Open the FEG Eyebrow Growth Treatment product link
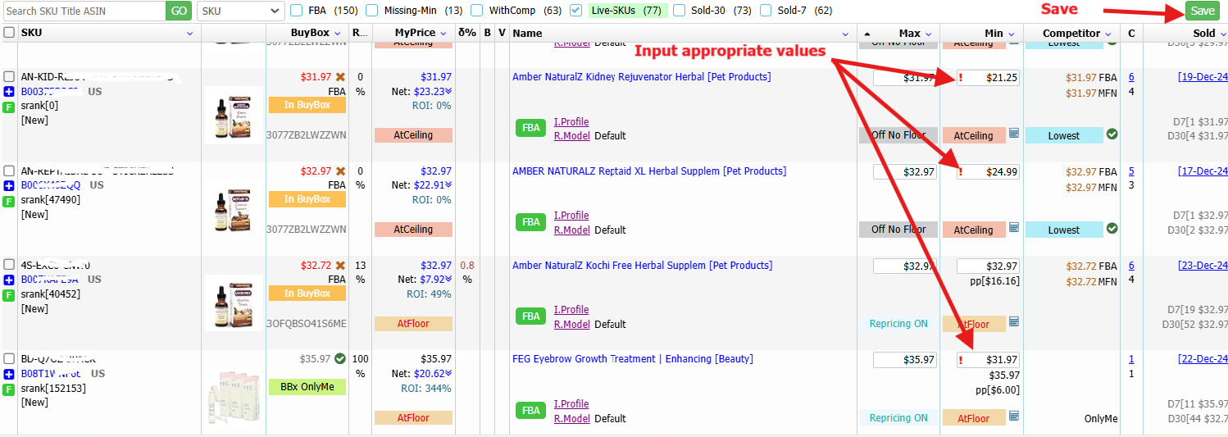 (632, 359)
